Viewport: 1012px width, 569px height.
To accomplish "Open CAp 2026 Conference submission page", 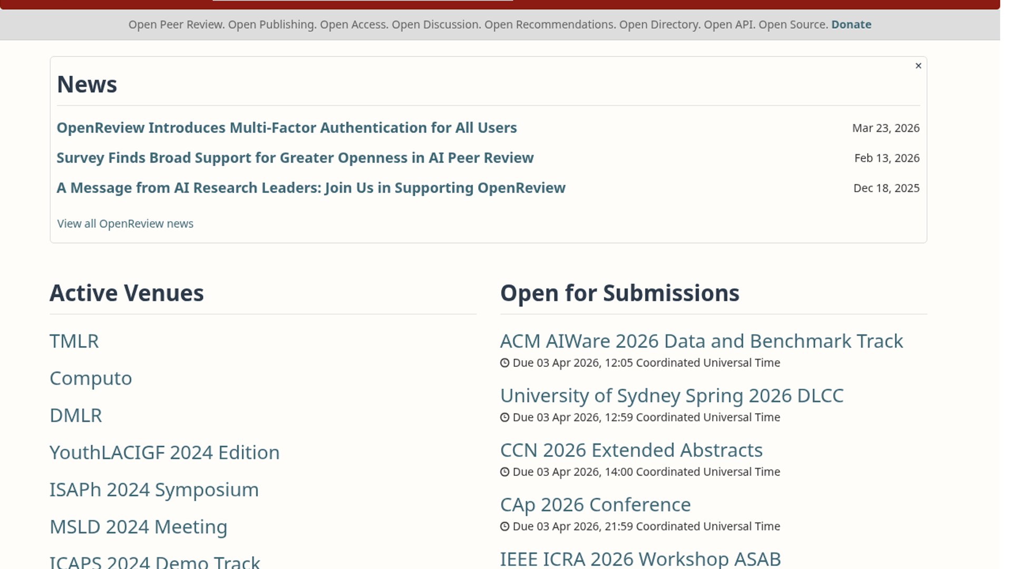I will pyautogui.click(x=595, y=505).
